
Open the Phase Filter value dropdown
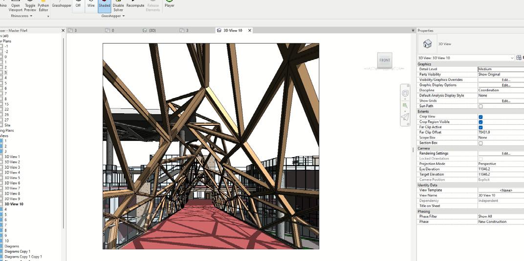coord(501,216)
